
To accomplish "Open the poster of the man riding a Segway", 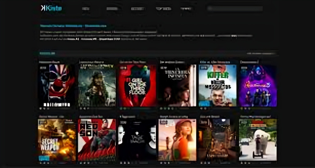I will coord(258,140).
